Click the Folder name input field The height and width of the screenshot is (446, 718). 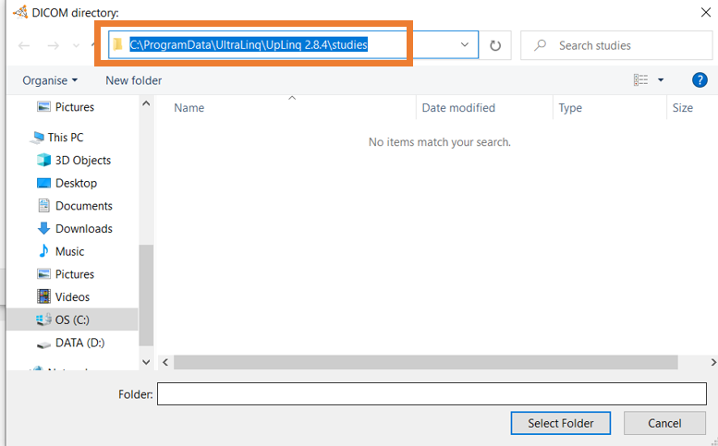(x=432, y=394)
